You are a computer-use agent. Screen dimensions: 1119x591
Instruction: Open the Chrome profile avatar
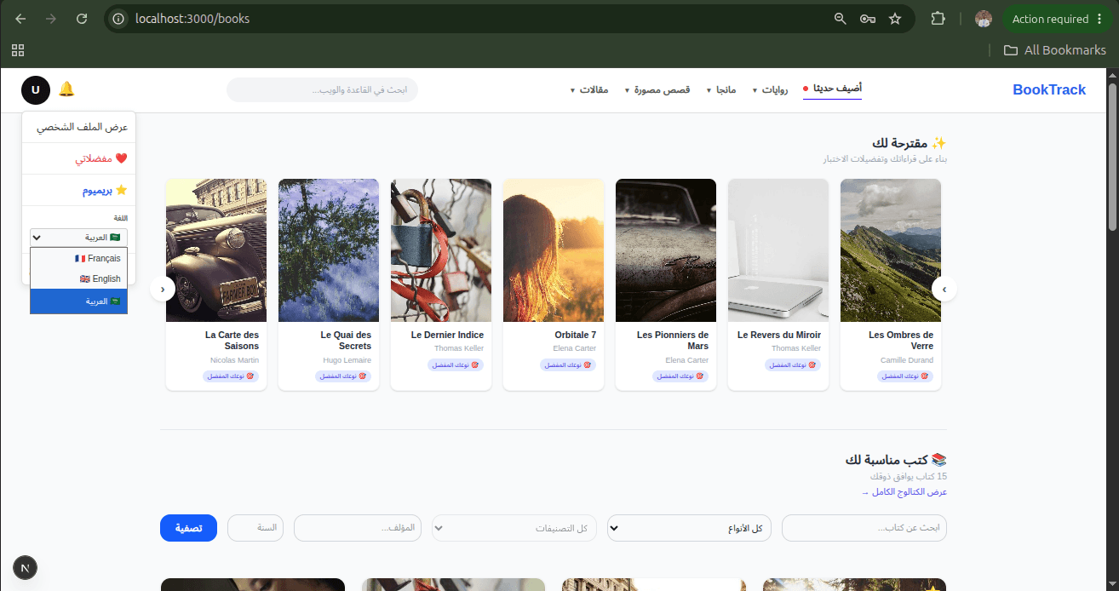[984, 19]
